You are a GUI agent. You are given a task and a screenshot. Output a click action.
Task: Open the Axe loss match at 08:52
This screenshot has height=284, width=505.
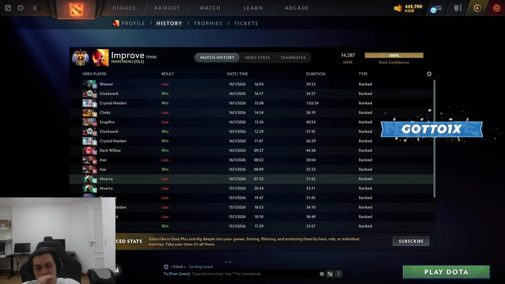(252, 160)
